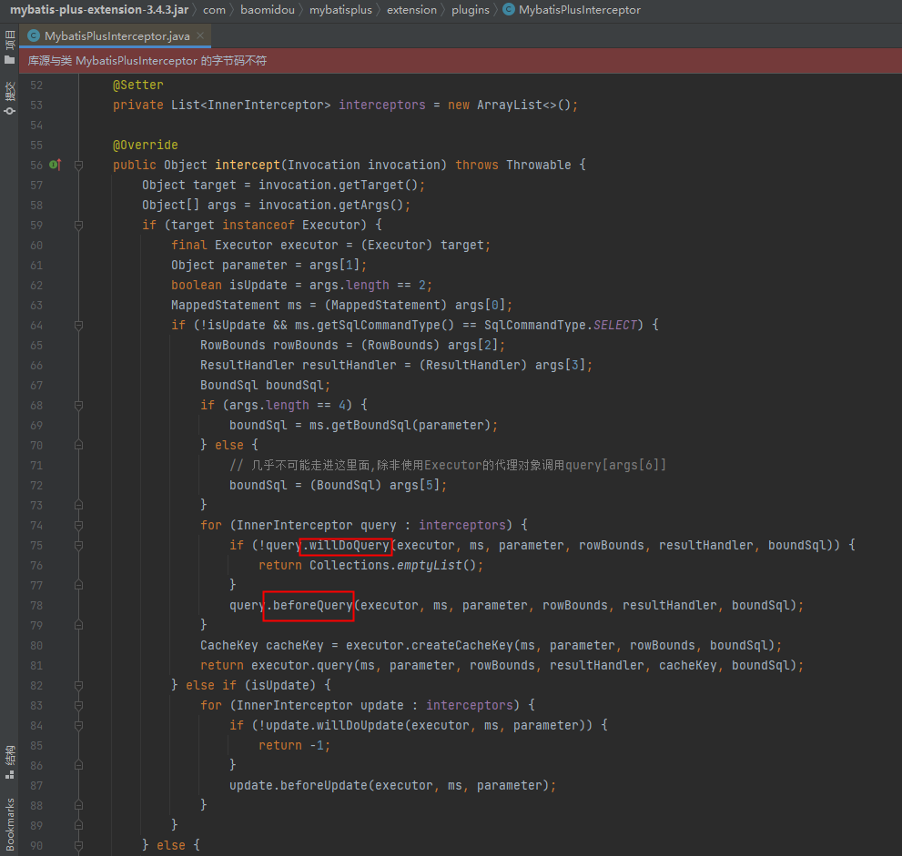
Task: Click 'getBoundSql' call on line 69
Action: tap(371, 426)
